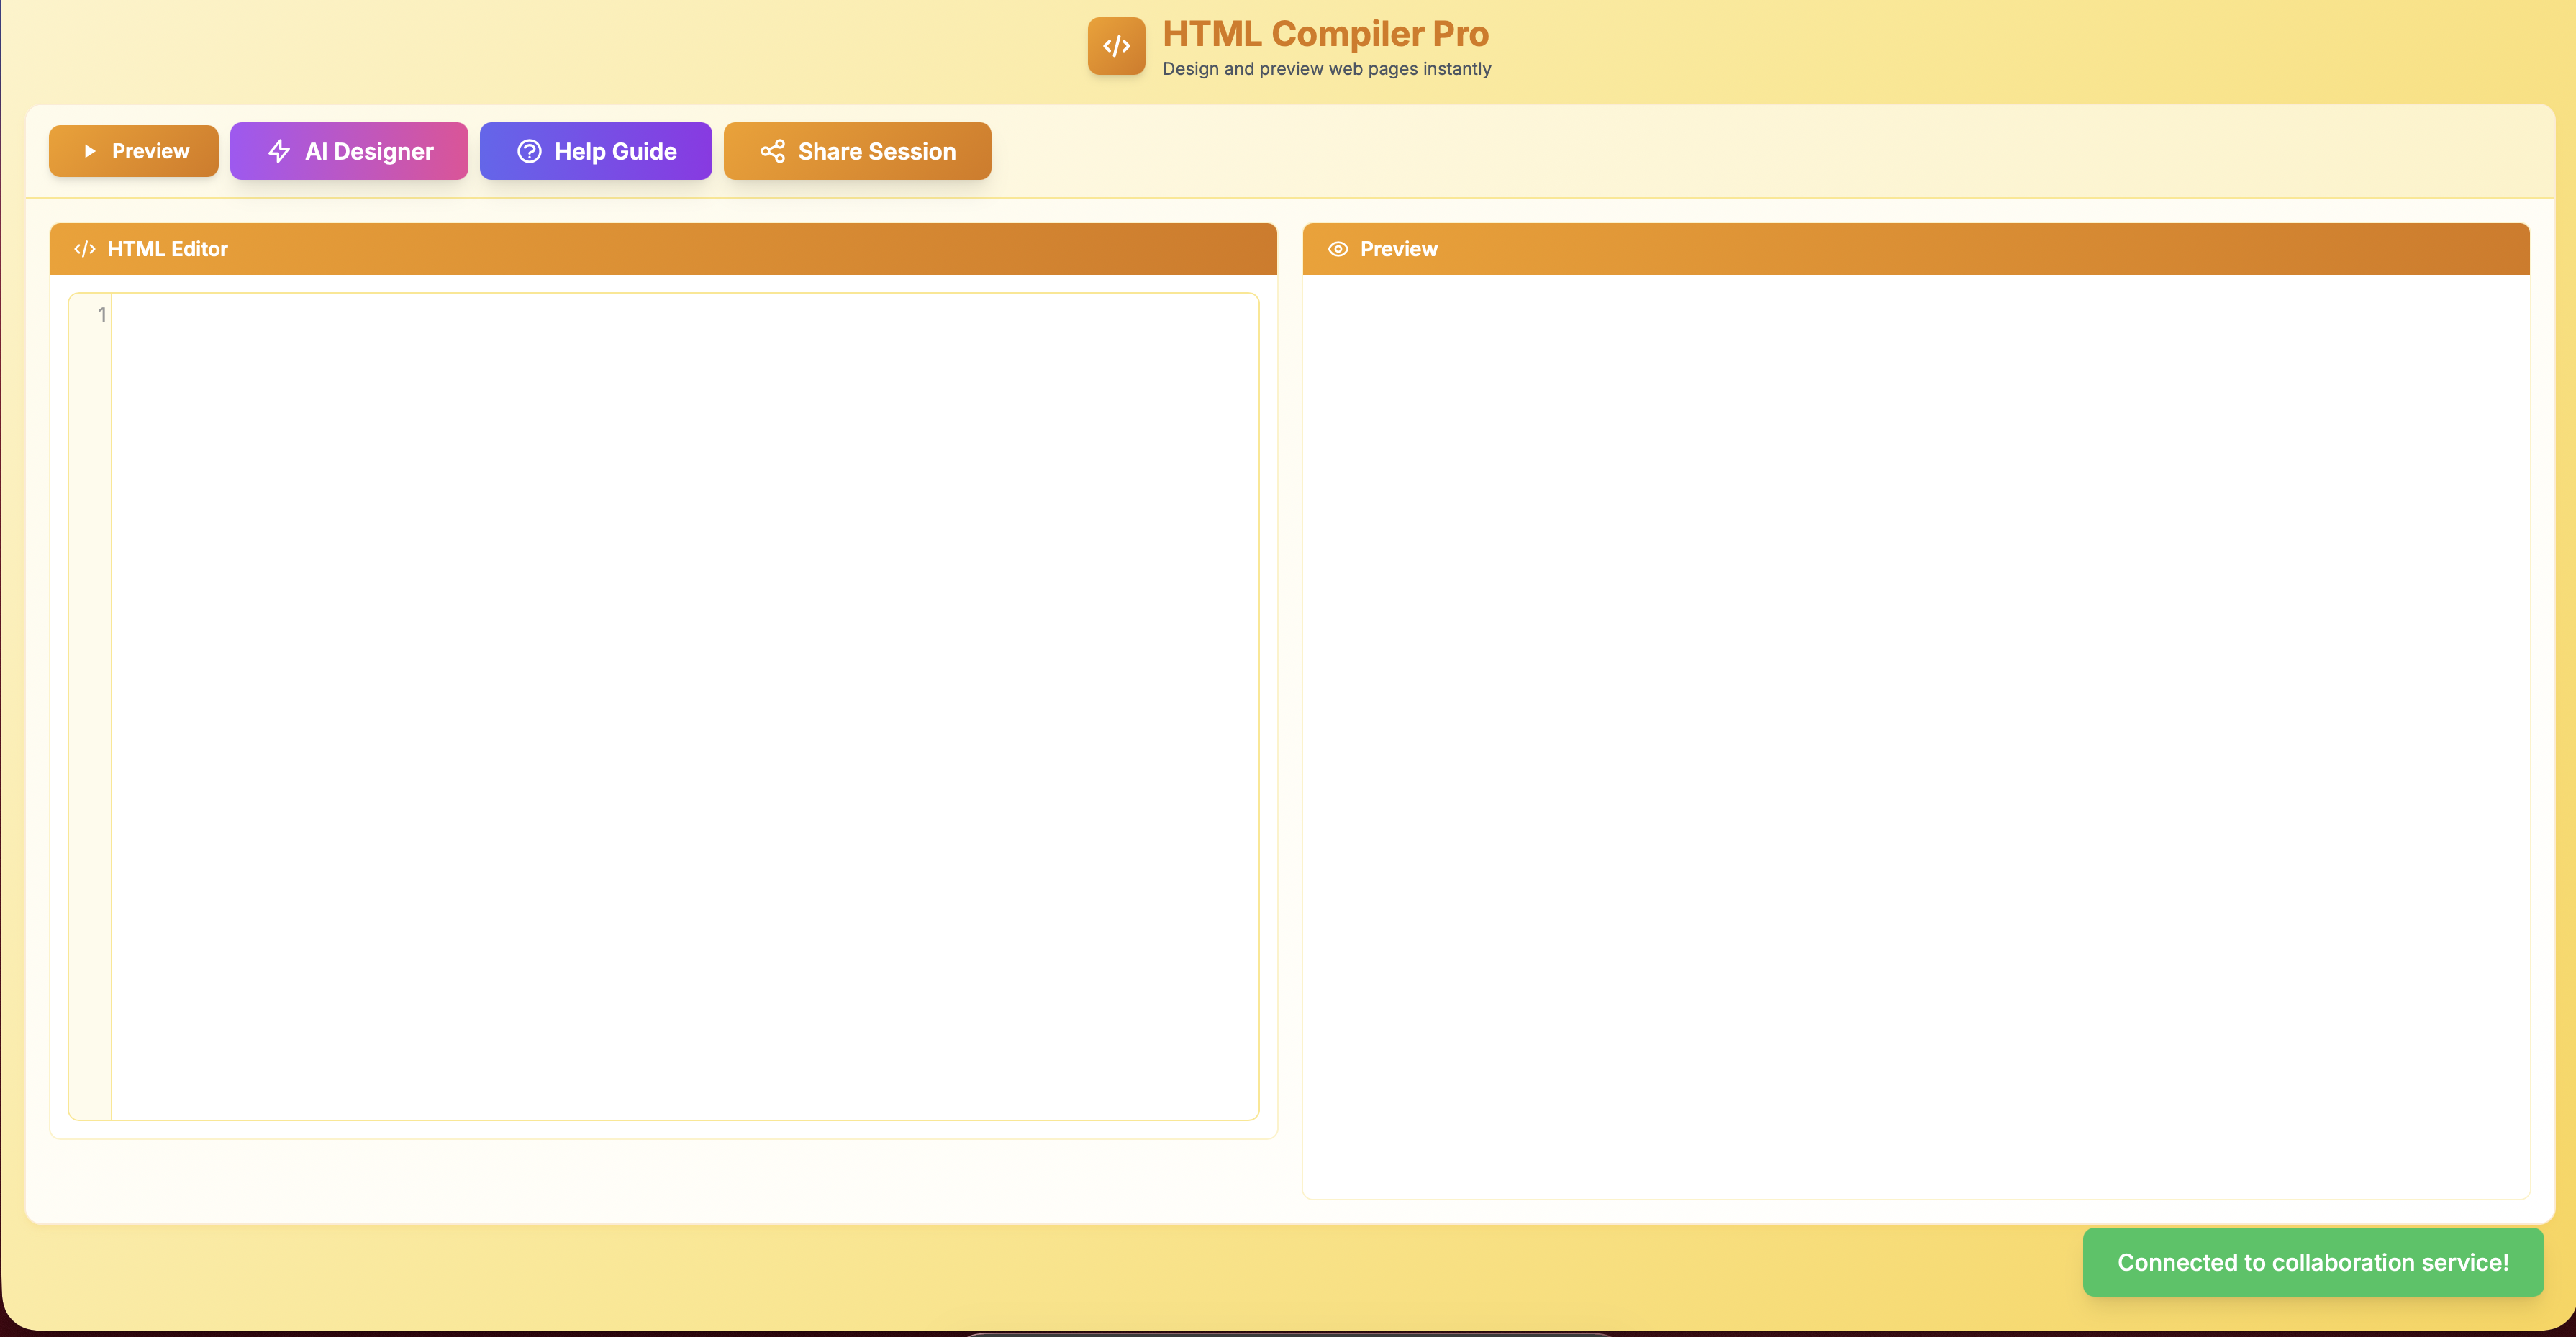Image resolution: width=2576 pixels, height=1337 pixels.
Task: Run the Preview button
Action: pyautogui.click(x=134, y=151)
